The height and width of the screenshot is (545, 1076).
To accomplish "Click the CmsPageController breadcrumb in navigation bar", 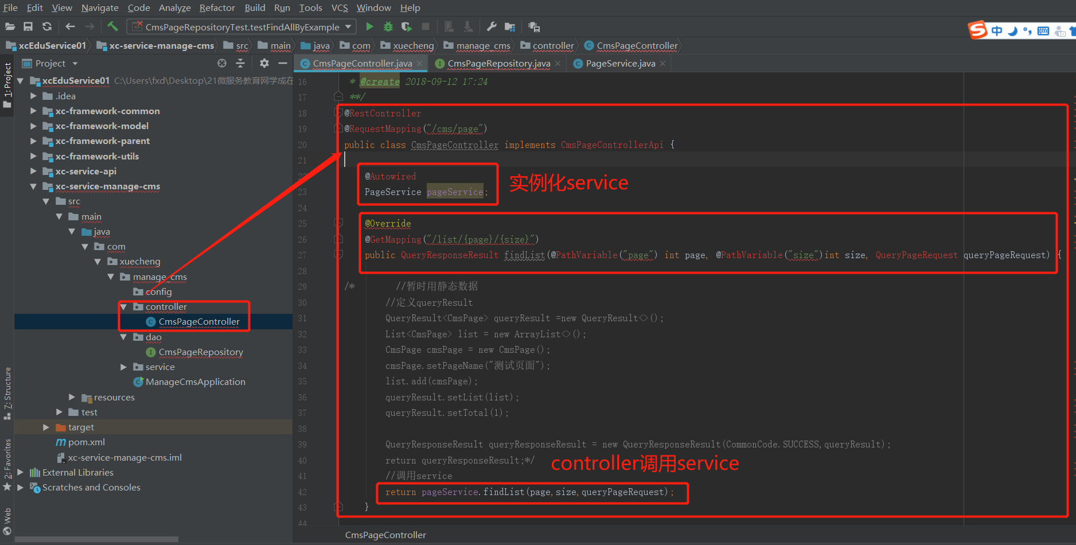I will coord(637,46).
